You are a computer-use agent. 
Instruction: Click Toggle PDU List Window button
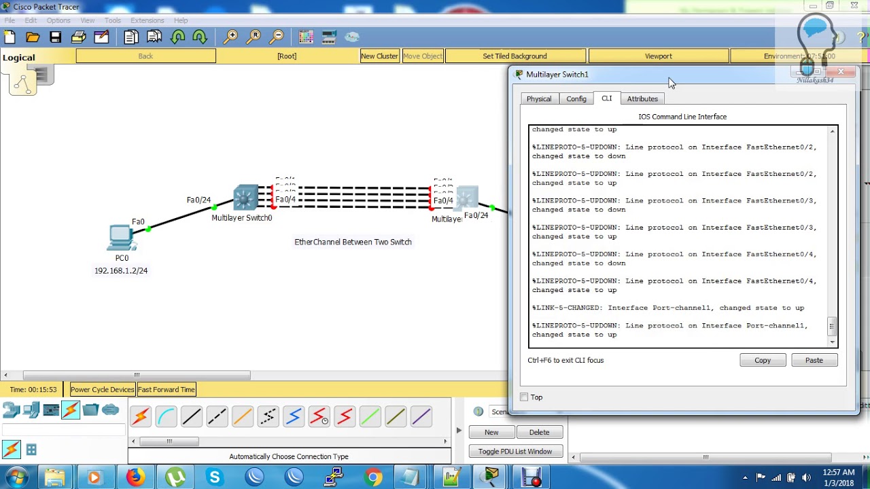tap(515, 452)
